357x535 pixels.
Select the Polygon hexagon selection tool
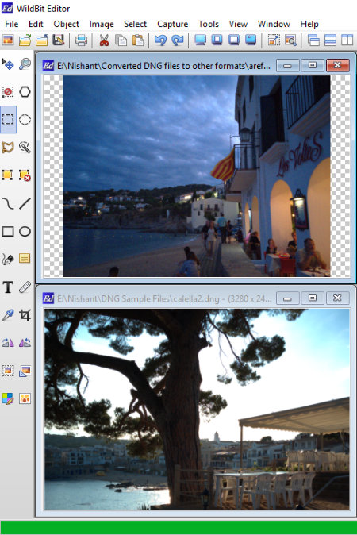25,92
